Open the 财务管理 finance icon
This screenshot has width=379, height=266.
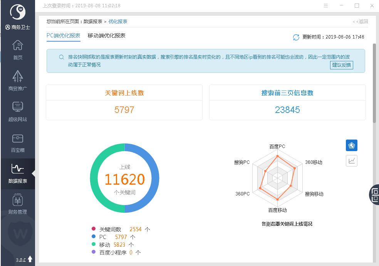tap(18, 200)
